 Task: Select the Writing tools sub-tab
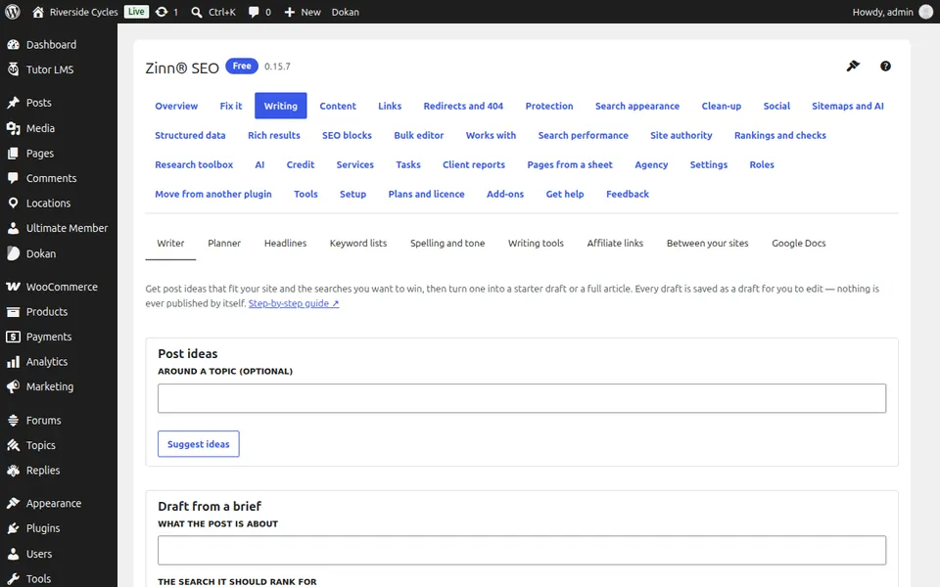tap(536, 244)
